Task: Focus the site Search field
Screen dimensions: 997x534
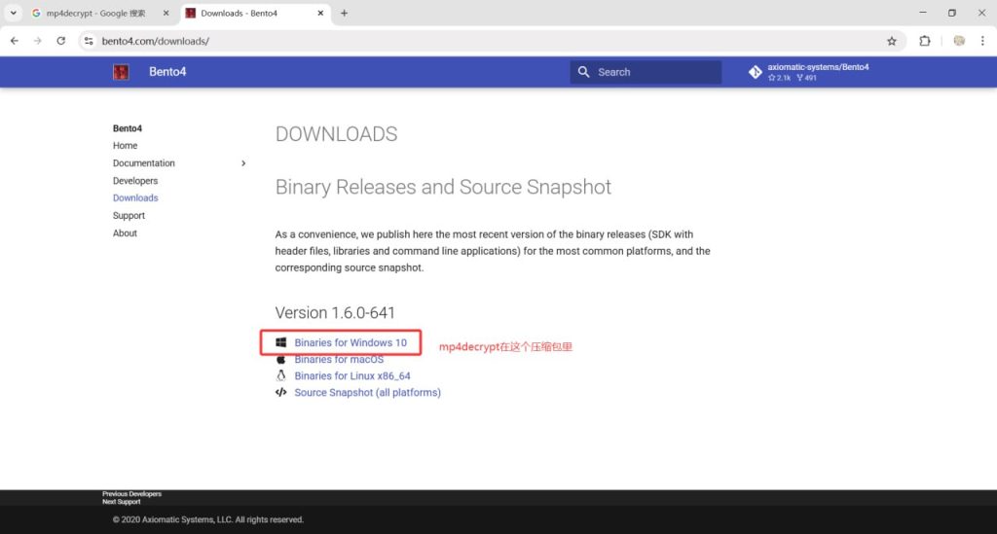Action: pyautogui.click(x=646, y=72)
